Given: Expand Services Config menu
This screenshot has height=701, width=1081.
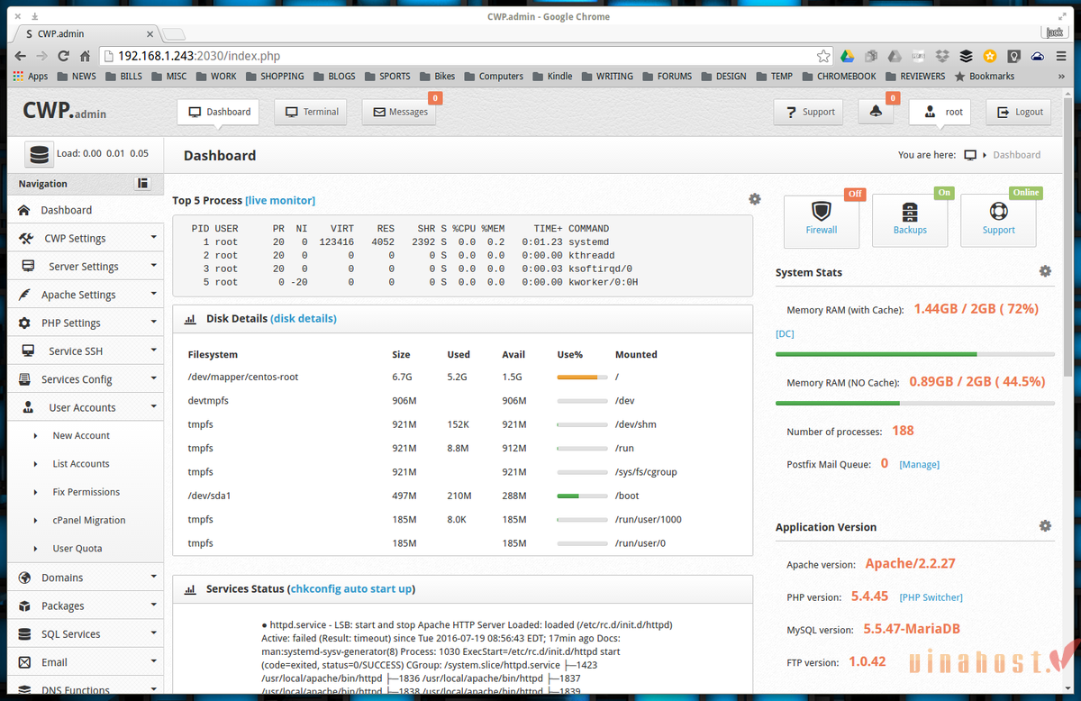Looking at the screenshot, I should tap(86, 379).
